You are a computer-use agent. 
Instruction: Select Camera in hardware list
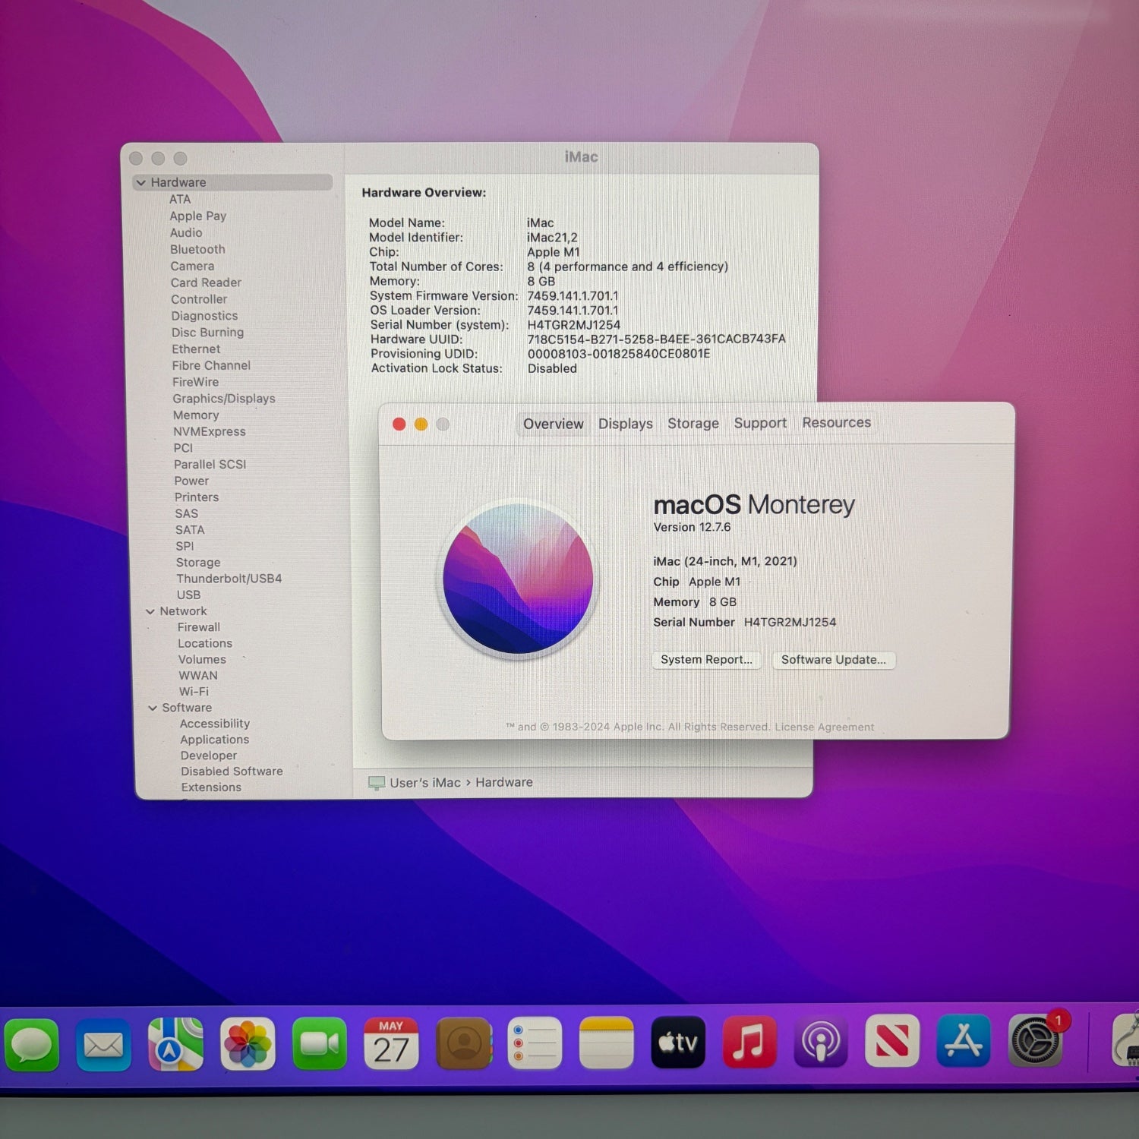pos(192,266)
